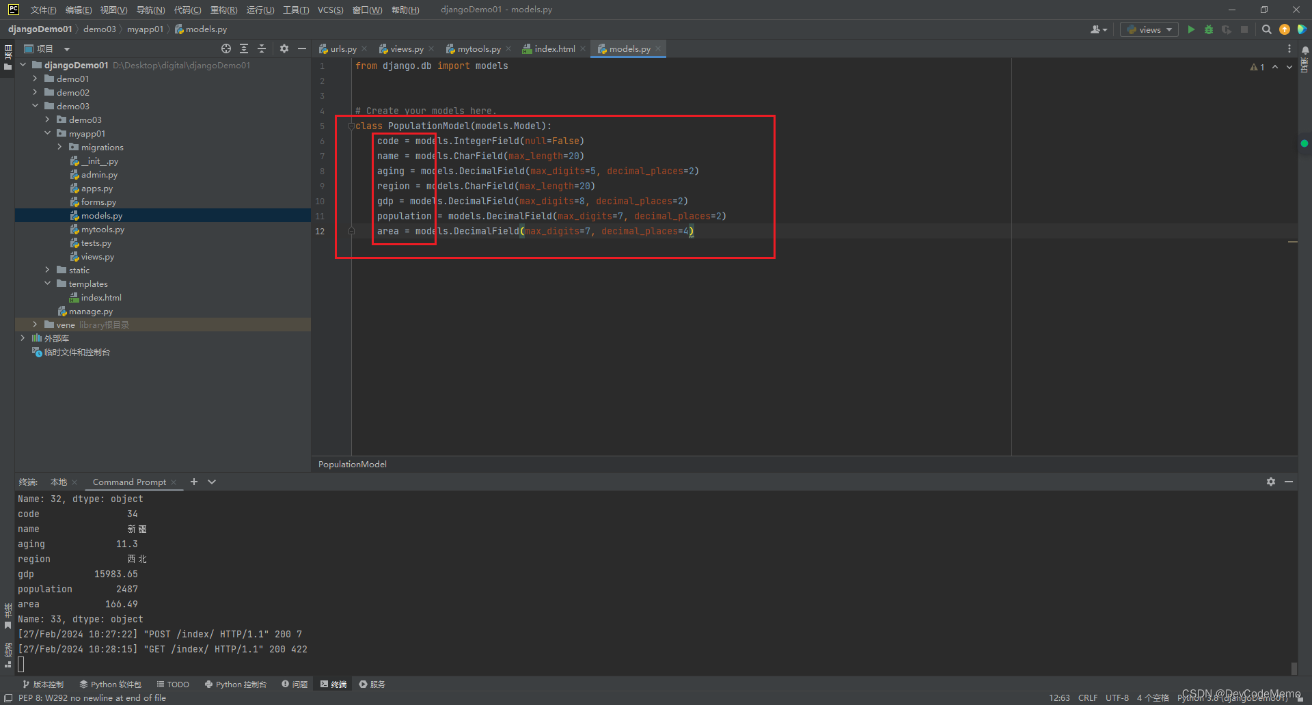Open the VCS menu

click(330, 10)
